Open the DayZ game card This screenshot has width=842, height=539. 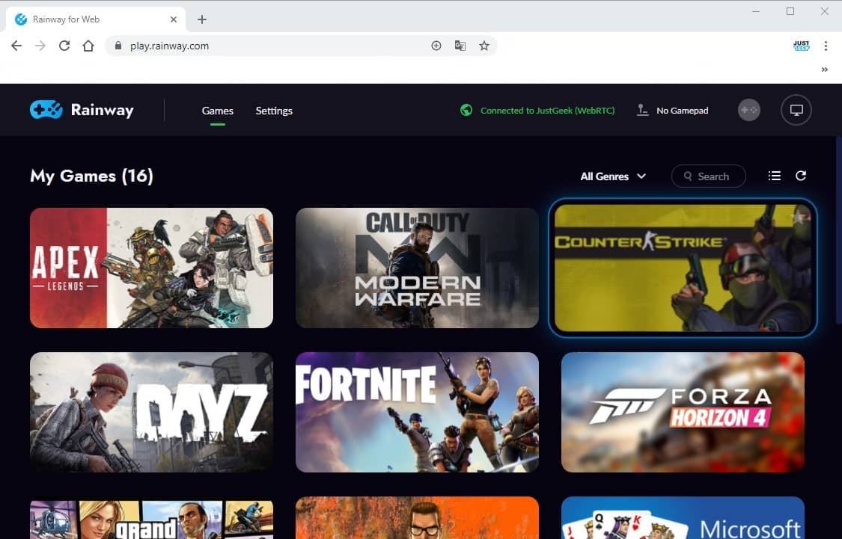151,412
